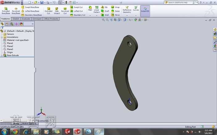Open the SolidWorks menu flyout arrow

(x=22, y=2)
